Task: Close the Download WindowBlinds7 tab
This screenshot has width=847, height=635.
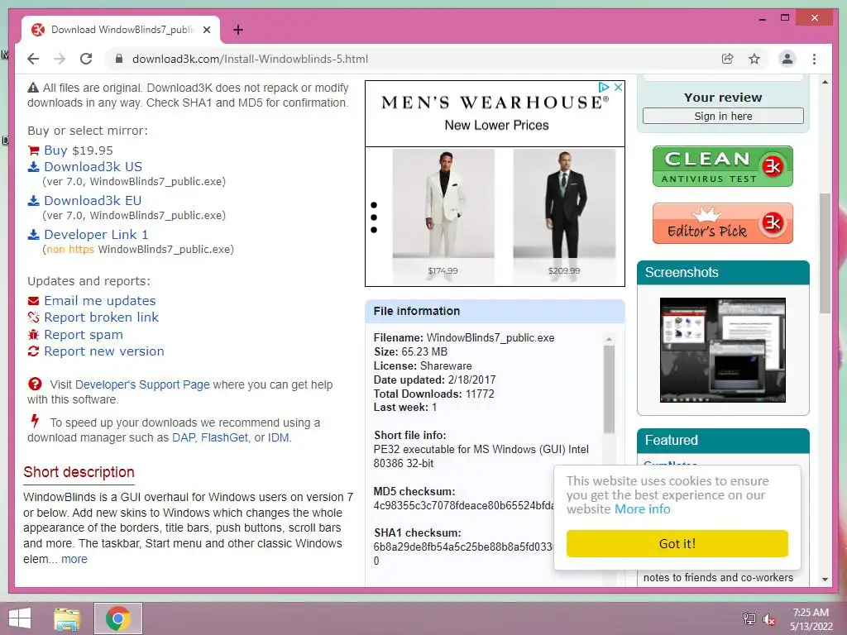Action: (x=206, y=30)
